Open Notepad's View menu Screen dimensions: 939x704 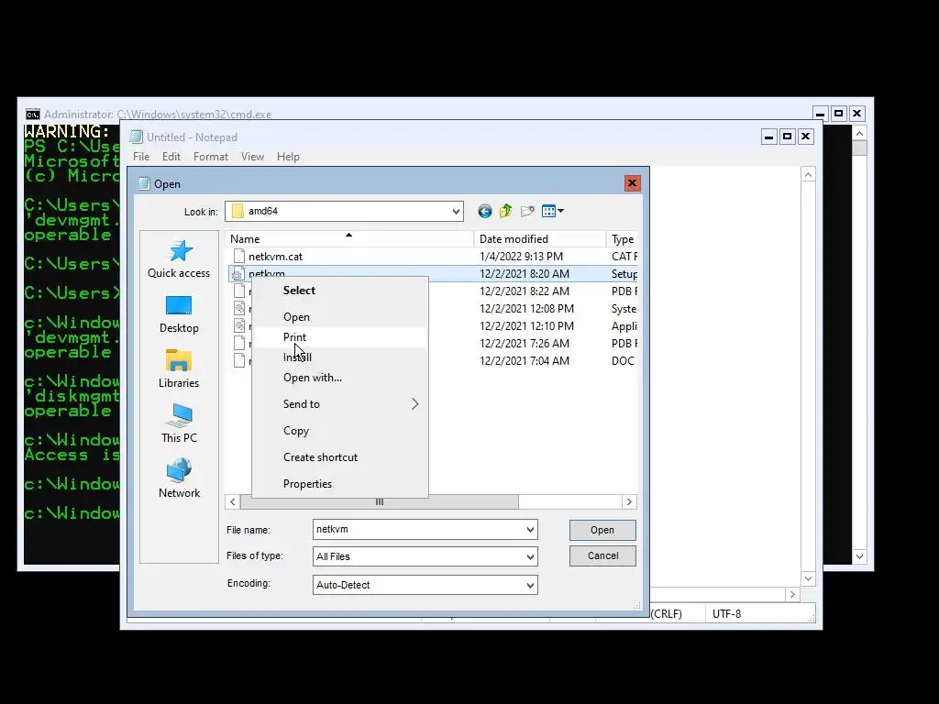[252, 156]
